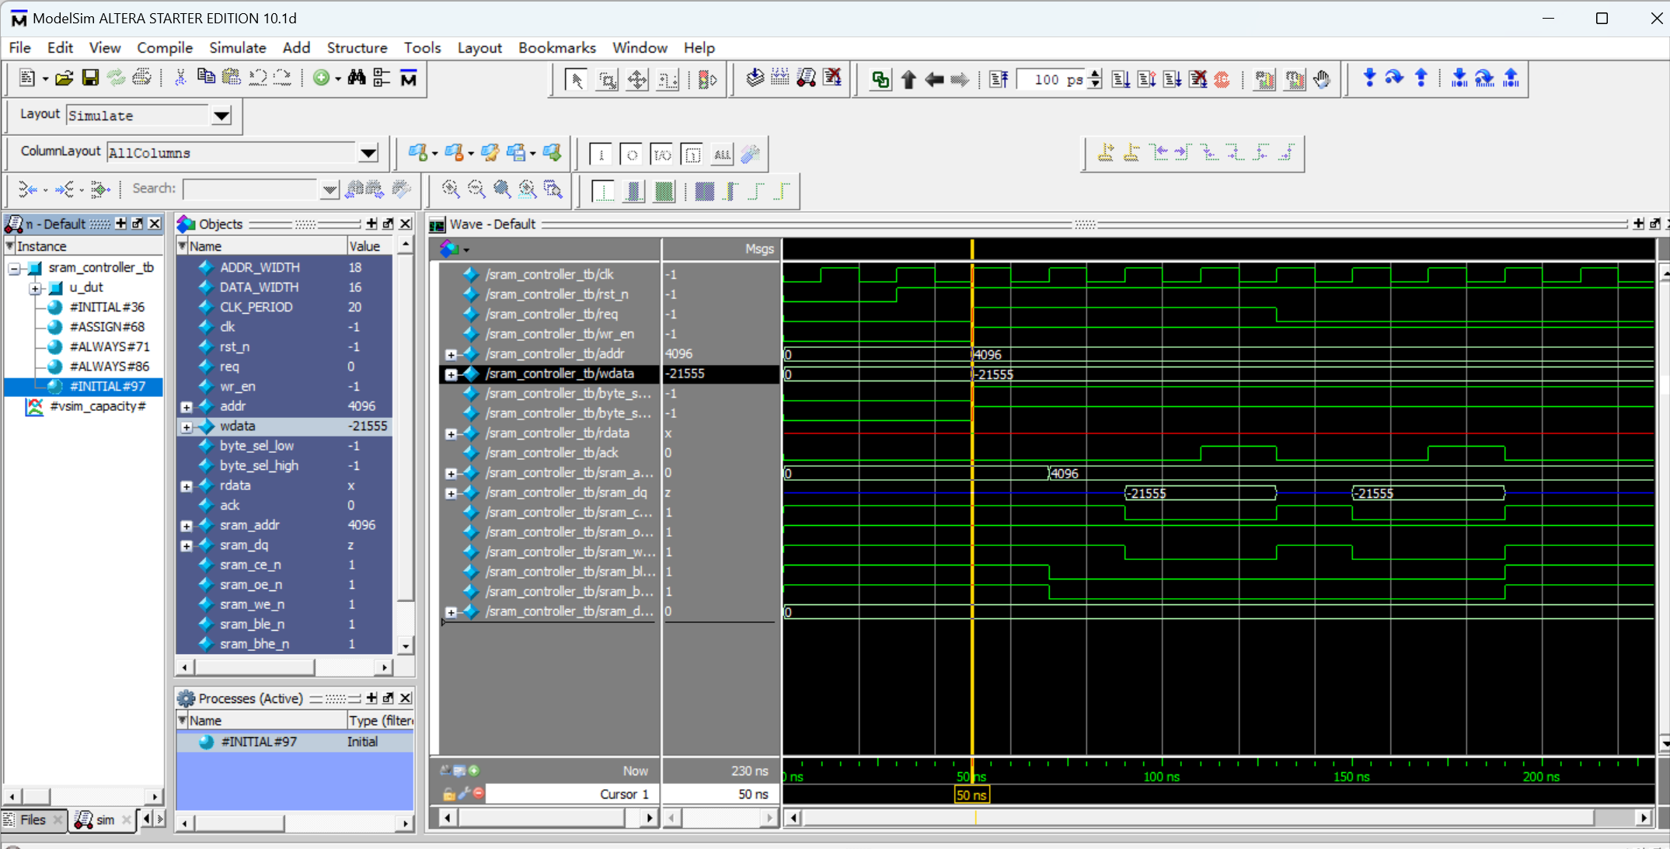
Task: Toggle the outputs-only 'O' filter button
Action: [632, 155]
